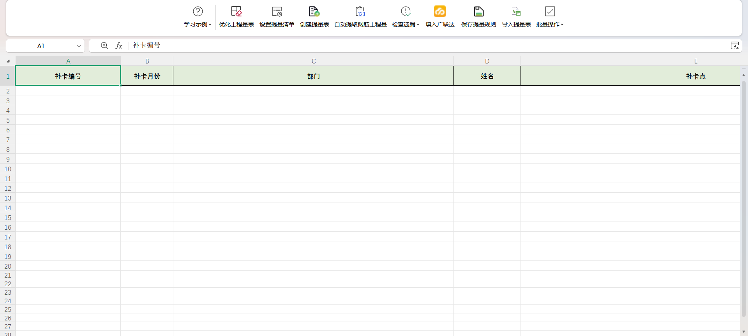Image resolution: width=748 pixels, height=336 pixels.
Task: Select the 部门 header cell
Action: (314, 76)
